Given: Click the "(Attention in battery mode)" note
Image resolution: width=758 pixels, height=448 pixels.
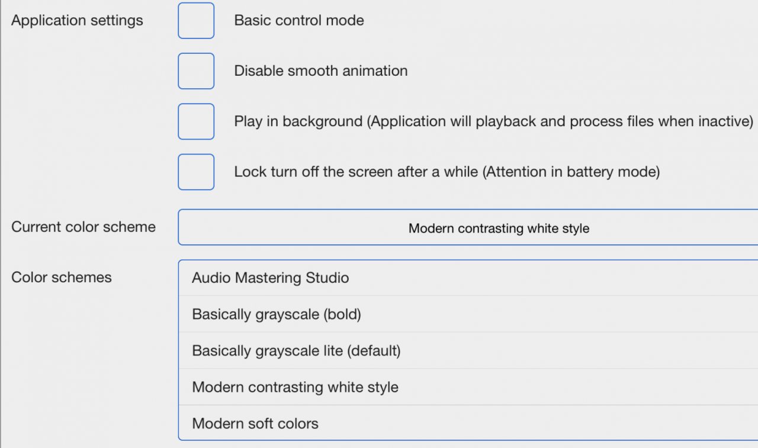Looking at the screenshot, I should [571, 172].
